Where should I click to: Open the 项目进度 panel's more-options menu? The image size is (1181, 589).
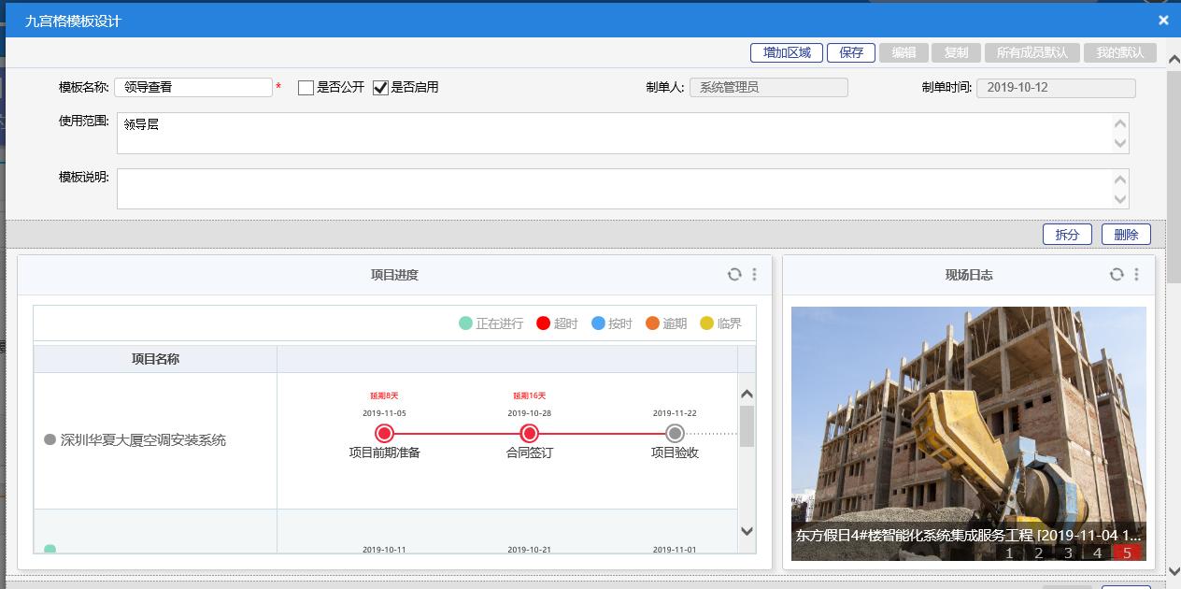click(754, 275)
